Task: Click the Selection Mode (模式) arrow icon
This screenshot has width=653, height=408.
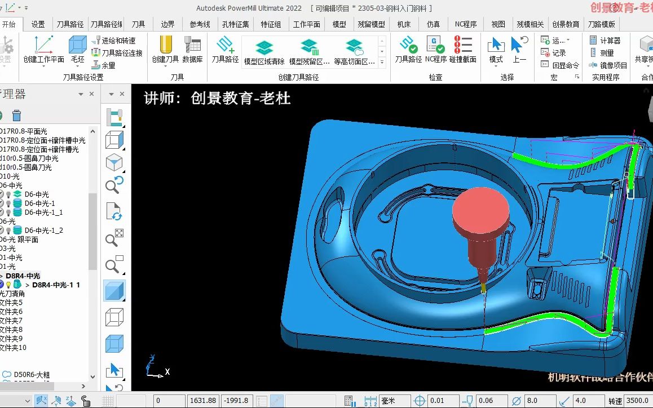Action: click(x=496, y=45)
